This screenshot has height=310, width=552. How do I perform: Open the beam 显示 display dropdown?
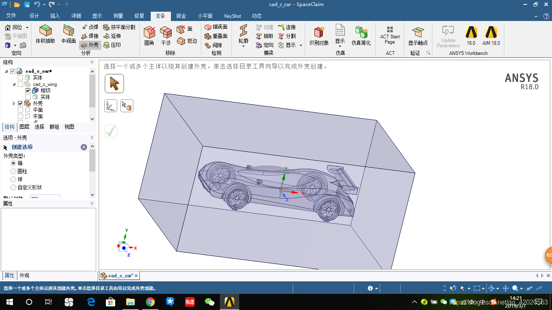pyautogui.click(x=301, y=45)
